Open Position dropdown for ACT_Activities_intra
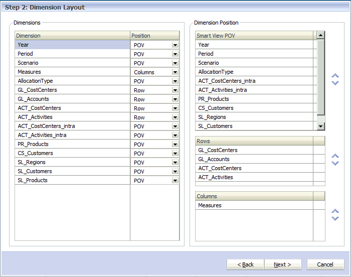351x277 pixels. point(175,135)
